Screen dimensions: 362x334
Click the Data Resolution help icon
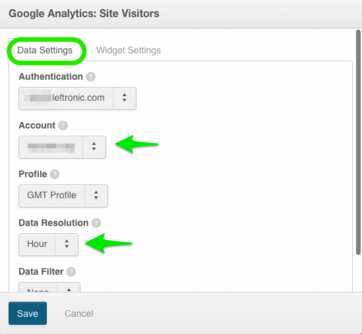(96, 223)
